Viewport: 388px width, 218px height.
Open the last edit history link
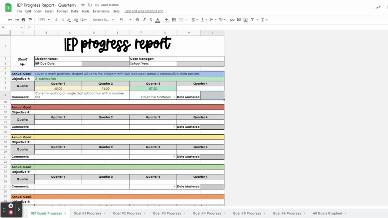[x=144, y=11]
